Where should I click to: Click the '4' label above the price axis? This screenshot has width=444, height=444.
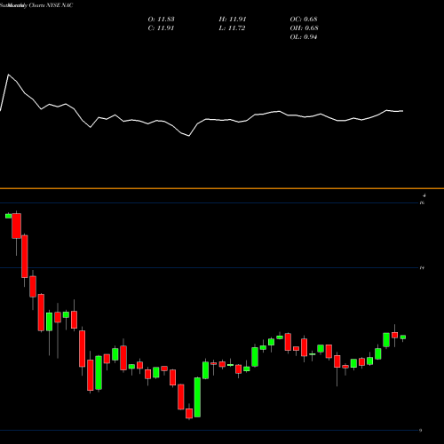(x=424, y=195)
